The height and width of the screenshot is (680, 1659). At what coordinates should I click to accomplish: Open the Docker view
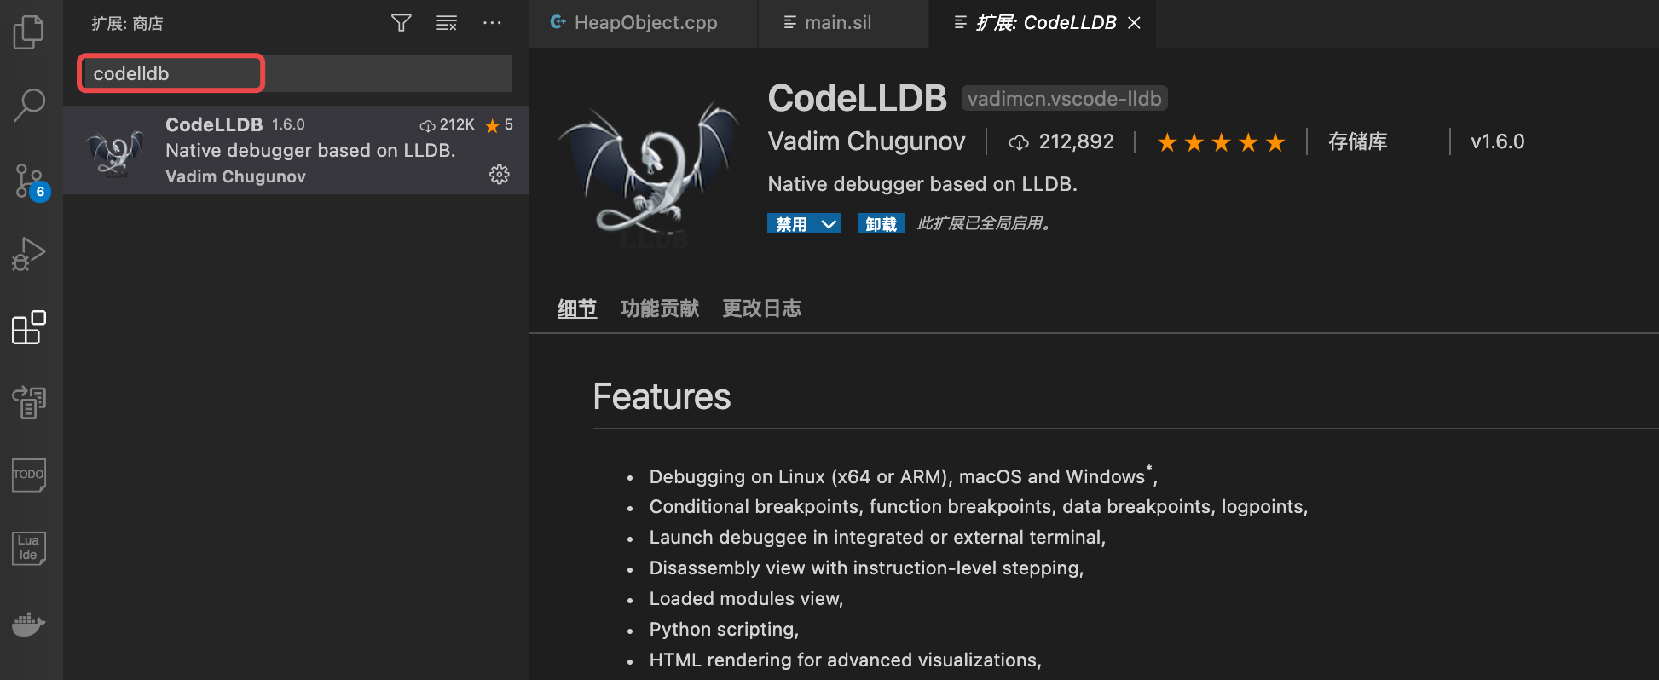[x=29, y=624]
